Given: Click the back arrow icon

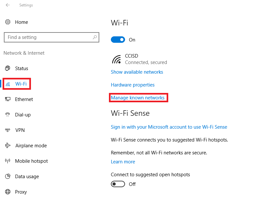Looking at the screenshot, I should click(8, 5).
